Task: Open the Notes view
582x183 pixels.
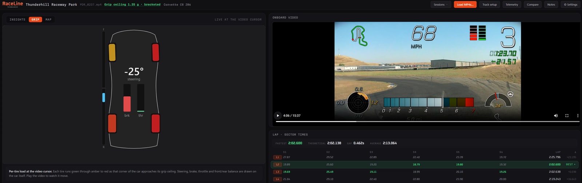Action: point(551,5)
